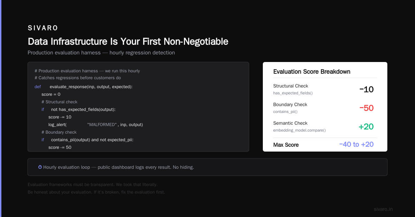Click the 'Evaluation Score Breakdown' heading
The image size is (415, 217).
click(312, 72)
